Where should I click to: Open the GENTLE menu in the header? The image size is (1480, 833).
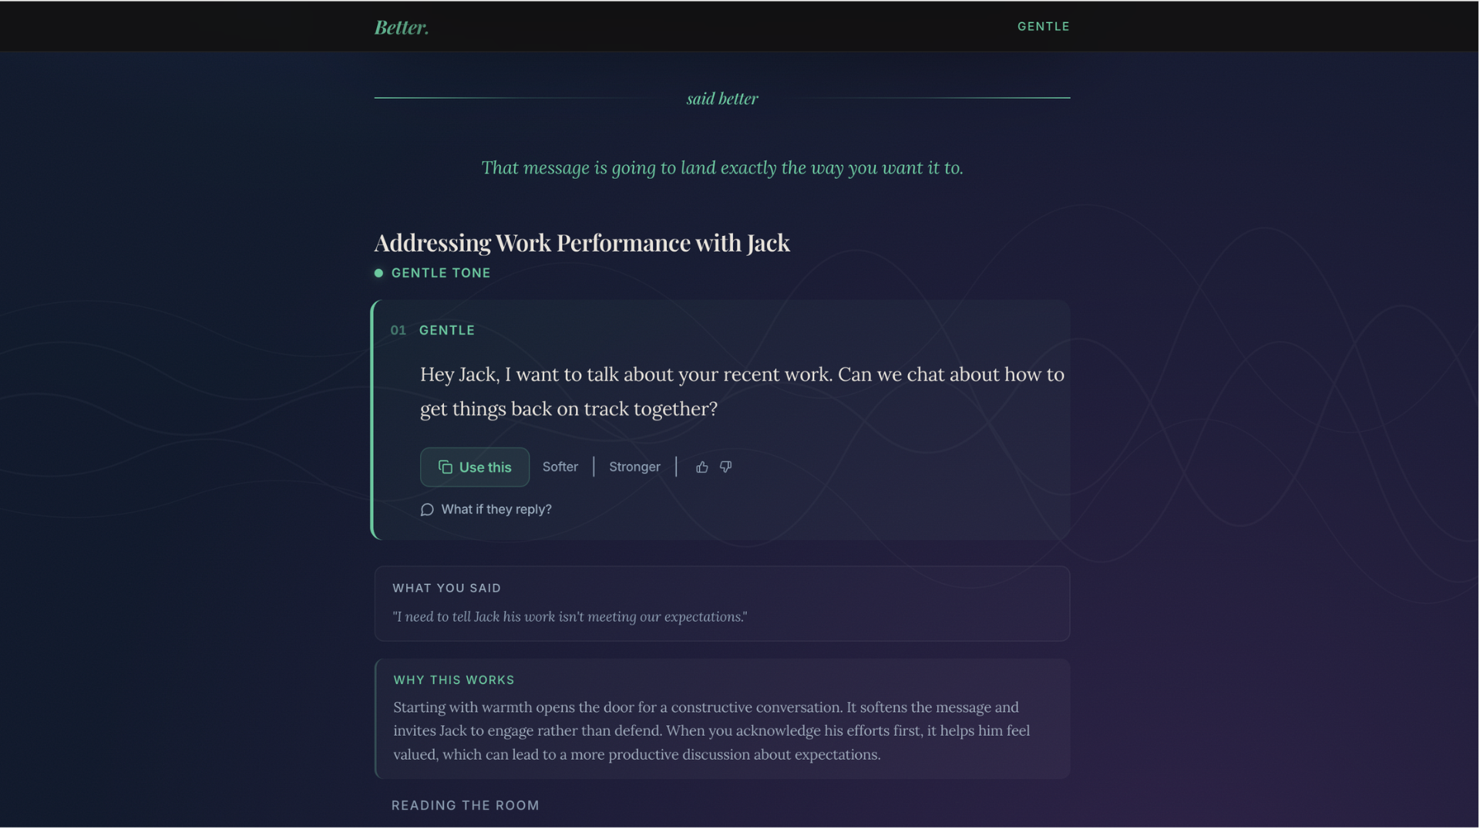(1043, 26)
